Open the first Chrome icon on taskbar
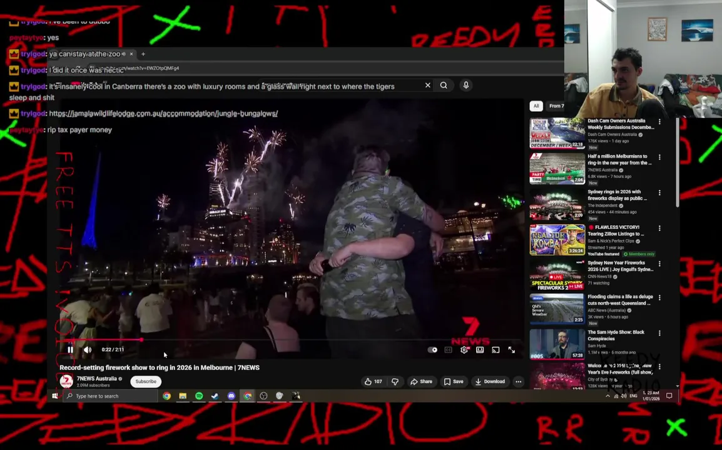The height and width of the screenshot is (450, 722). click(166, 396)
